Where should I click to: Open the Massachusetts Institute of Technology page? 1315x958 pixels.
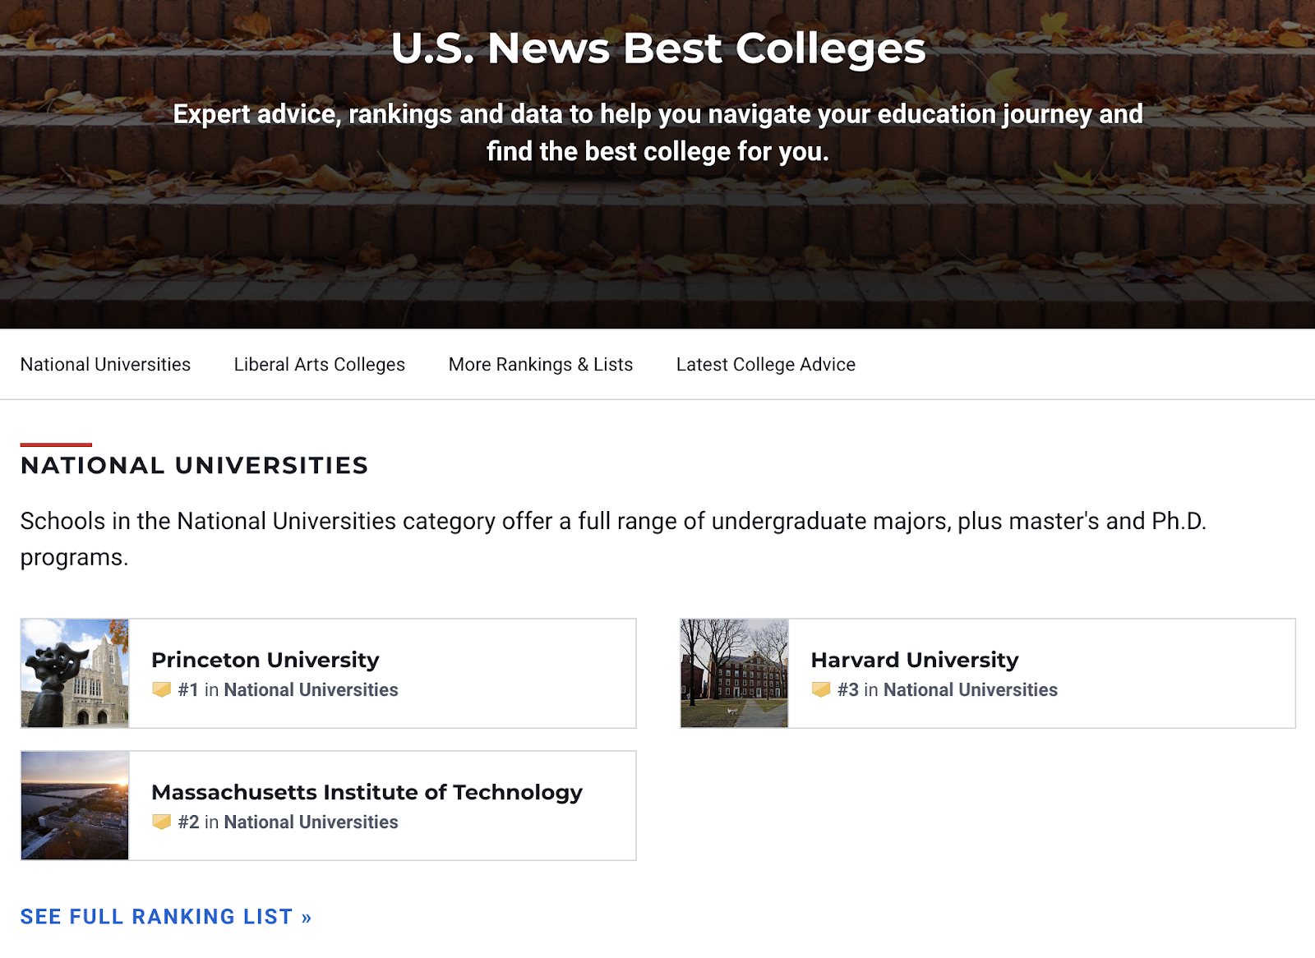367,792
